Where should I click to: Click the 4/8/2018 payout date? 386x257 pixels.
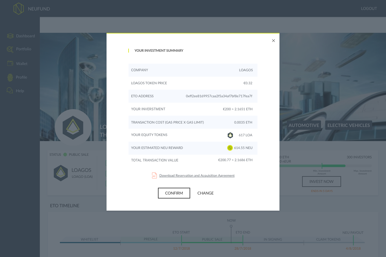pos(353,249)
